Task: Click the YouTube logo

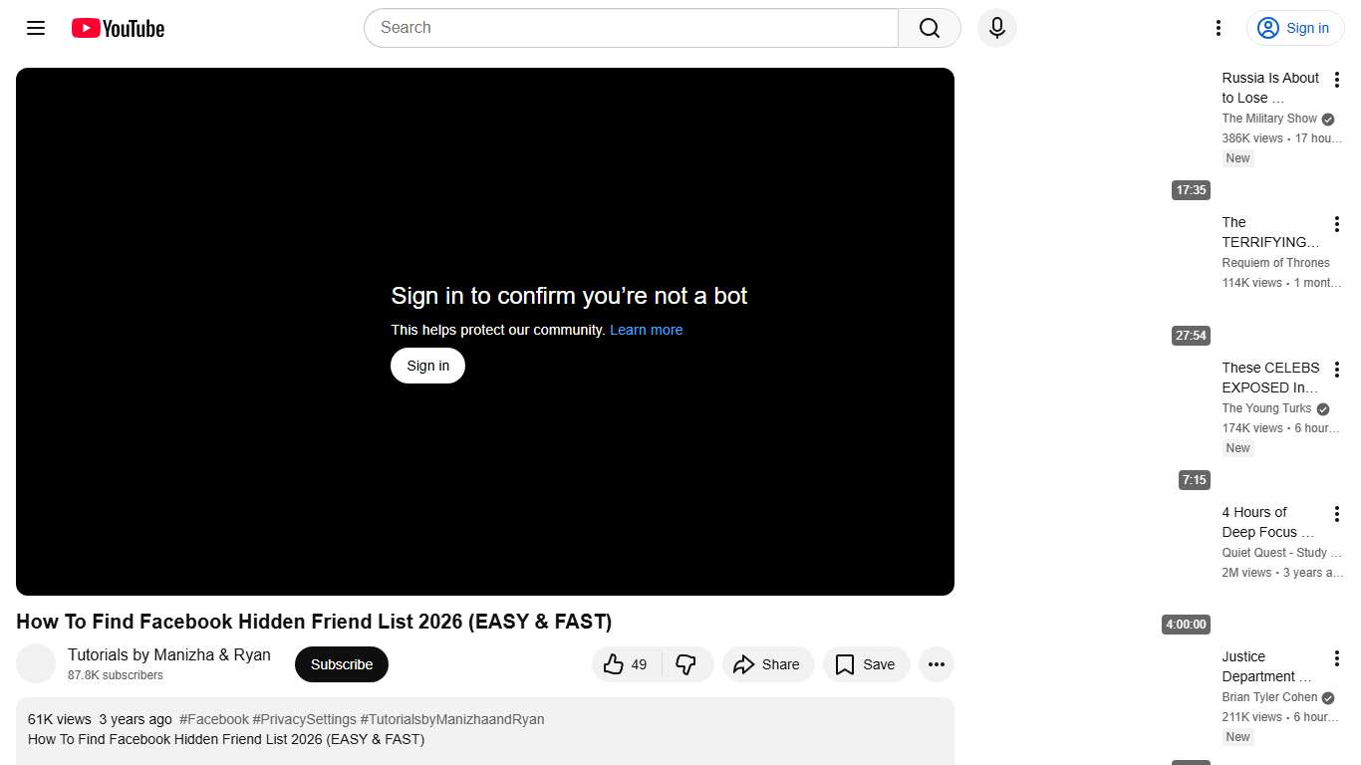Action: pos(117,28)
